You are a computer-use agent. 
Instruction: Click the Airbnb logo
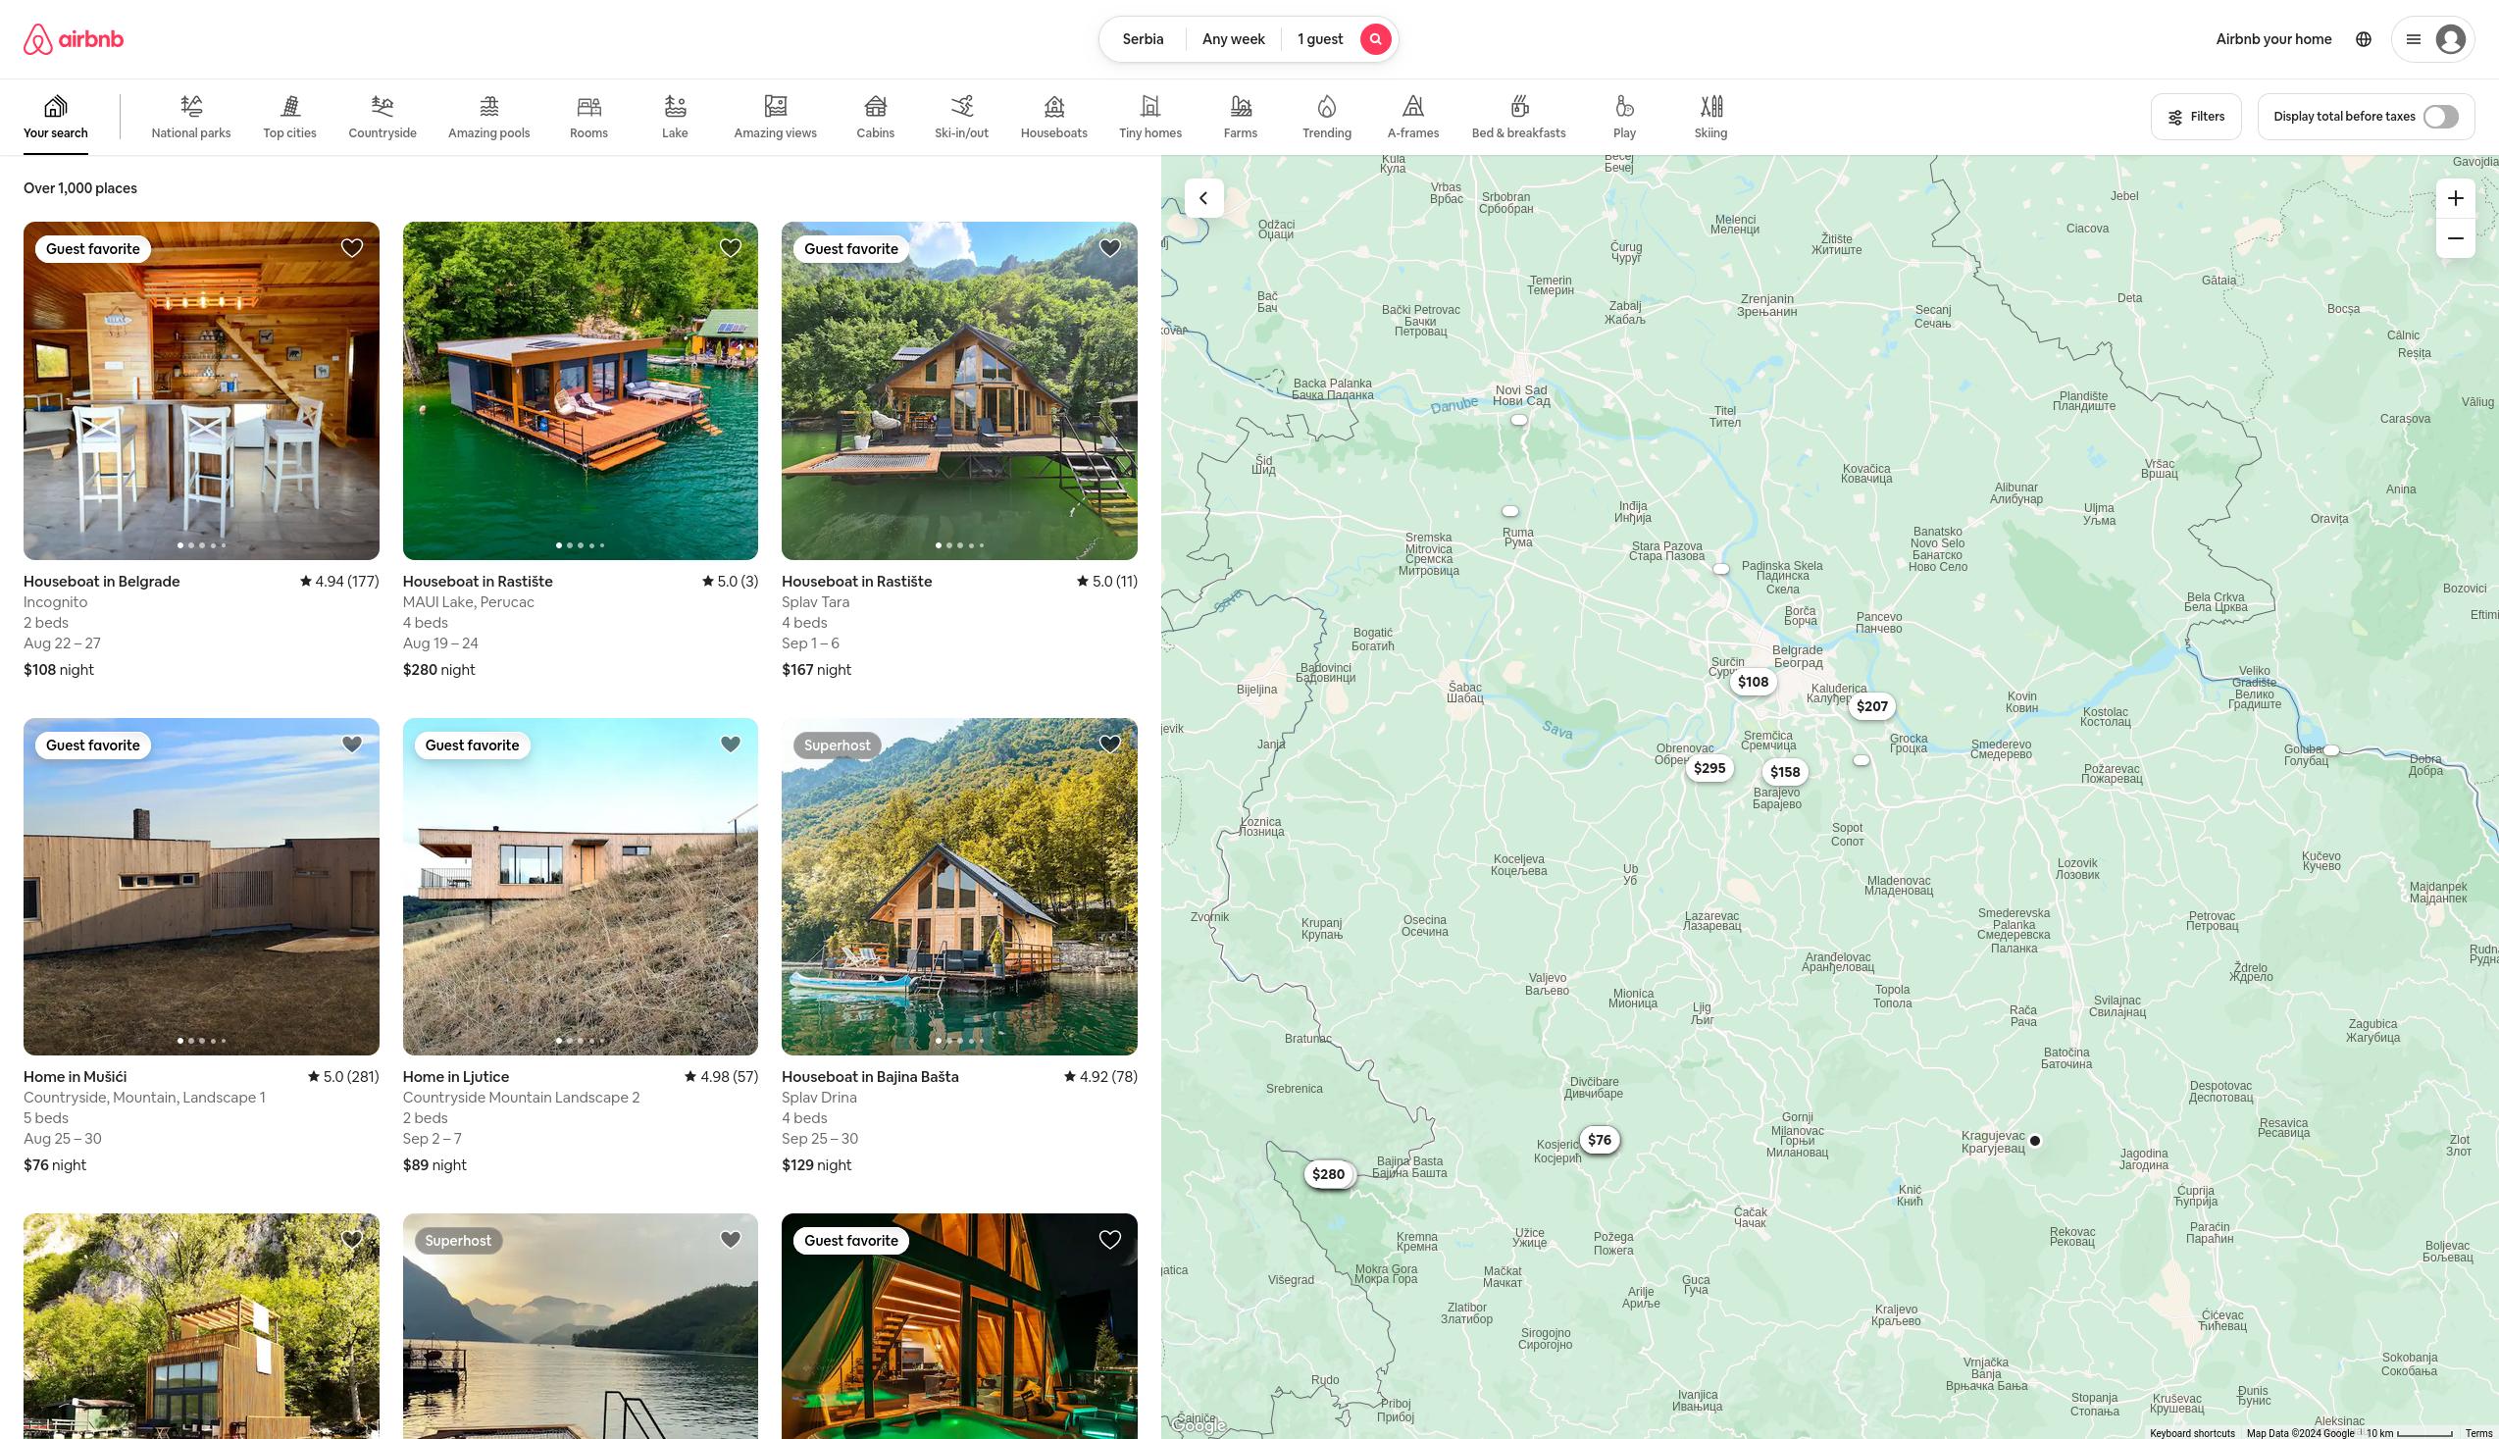coord(74,39)
